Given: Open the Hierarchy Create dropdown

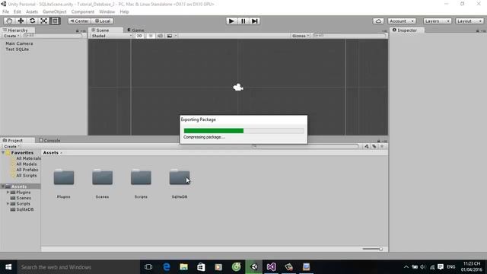Looking at the screenshot, I should (11, 36).
